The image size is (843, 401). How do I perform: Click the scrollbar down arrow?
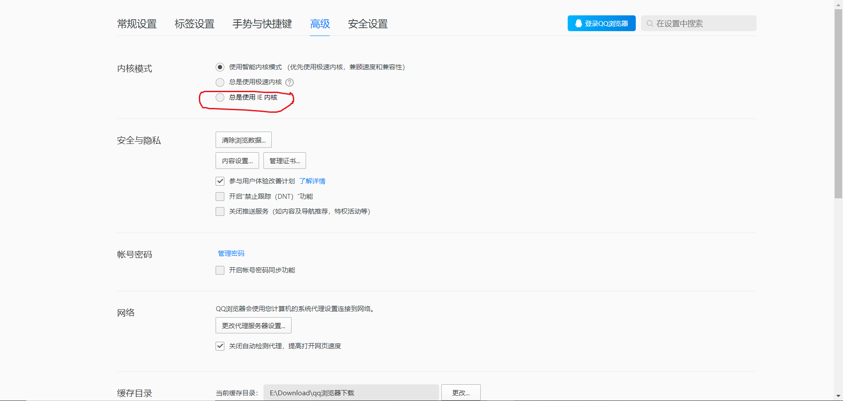pos(838,396)
